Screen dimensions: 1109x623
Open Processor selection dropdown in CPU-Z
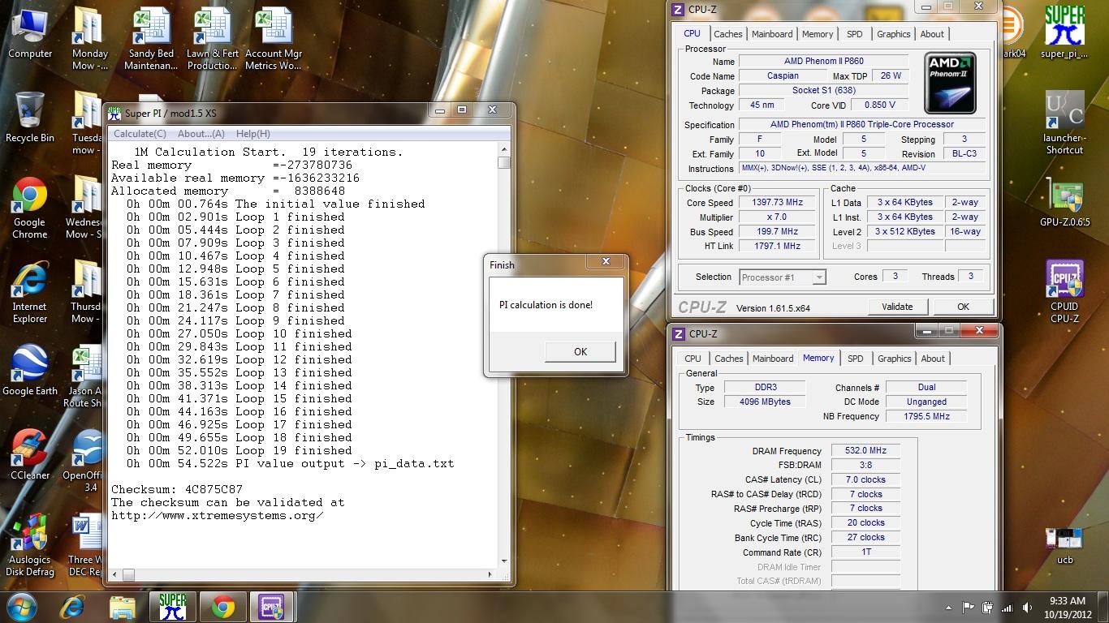point(782,277)
